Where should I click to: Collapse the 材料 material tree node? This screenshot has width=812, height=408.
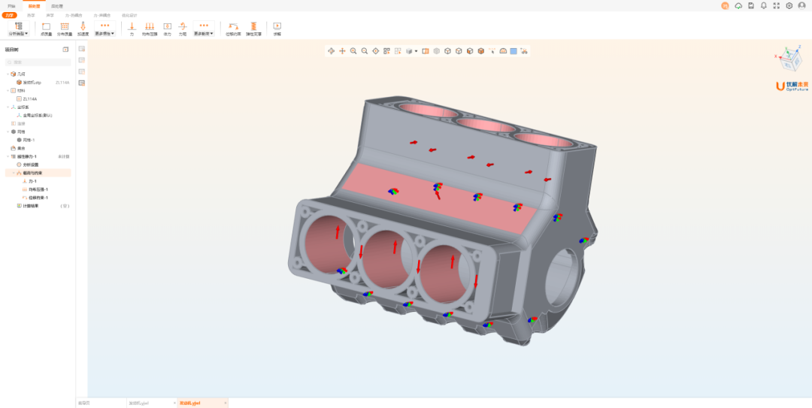tap(8, 91)
